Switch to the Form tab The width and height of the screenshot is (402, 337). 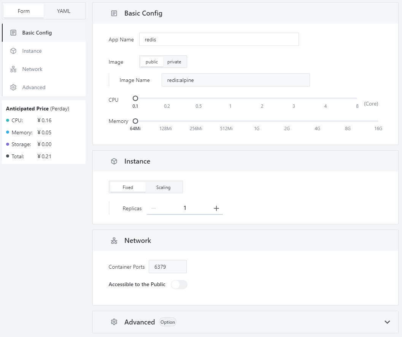[24, 11]
